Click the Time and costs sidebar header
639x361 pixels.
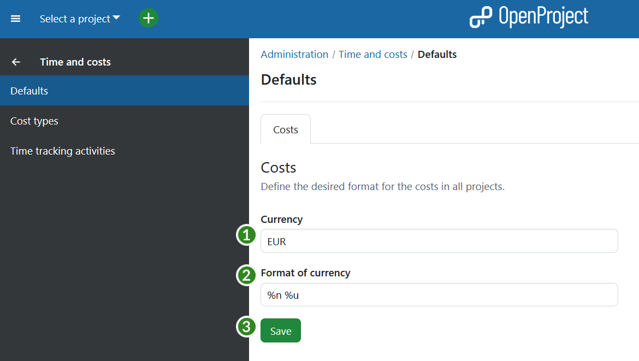75,62
